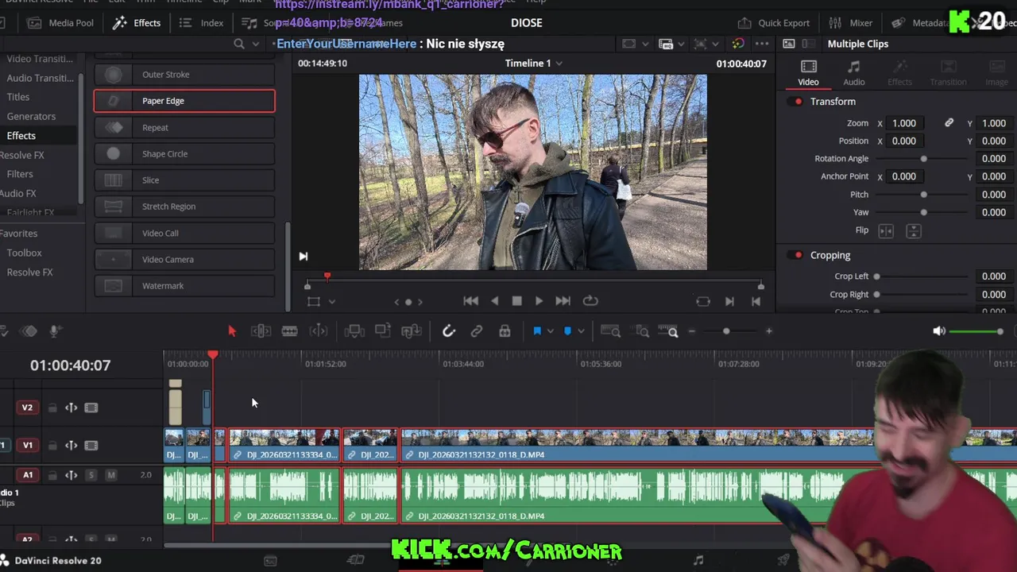Screen dimensions: 1017x572
Task: Flip the clip horizontally
Action: 886,230
